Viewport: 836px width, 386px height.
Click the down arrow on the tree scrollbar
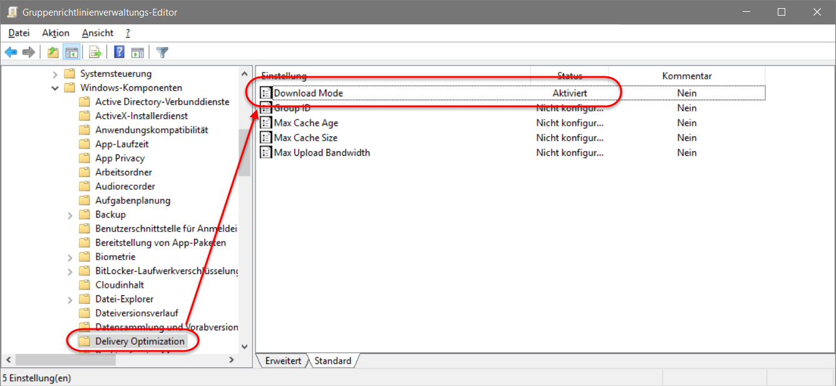pos(245,345)
